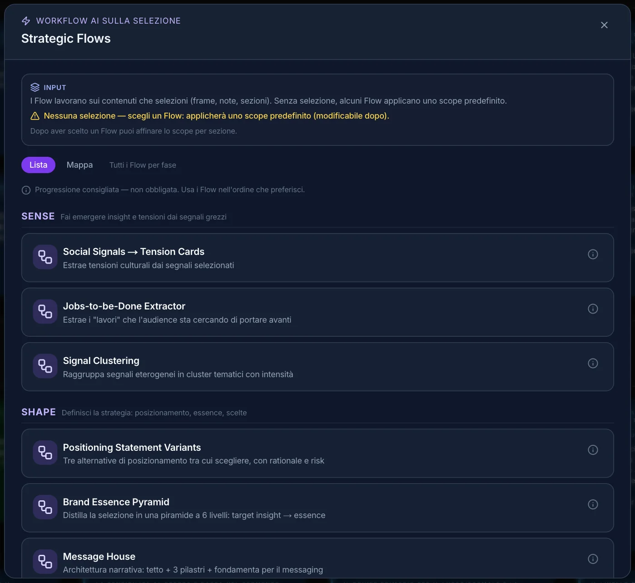Show info for Jobs-to-be-Done Extractor
This screenshot has height=583, width=635.
pyautogui.click(x=593, y=309)
